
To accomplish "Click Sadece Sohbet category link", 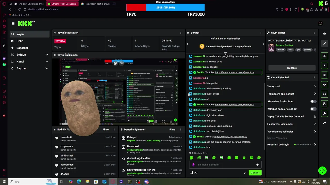I will (284, 45).
